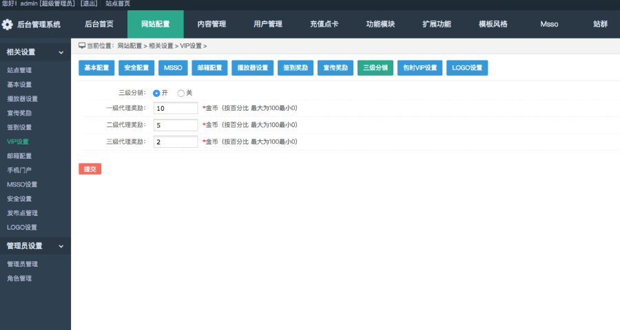Open the Msso top menu
This screenshot has width=620, height=330.
[x=549, y=24]
